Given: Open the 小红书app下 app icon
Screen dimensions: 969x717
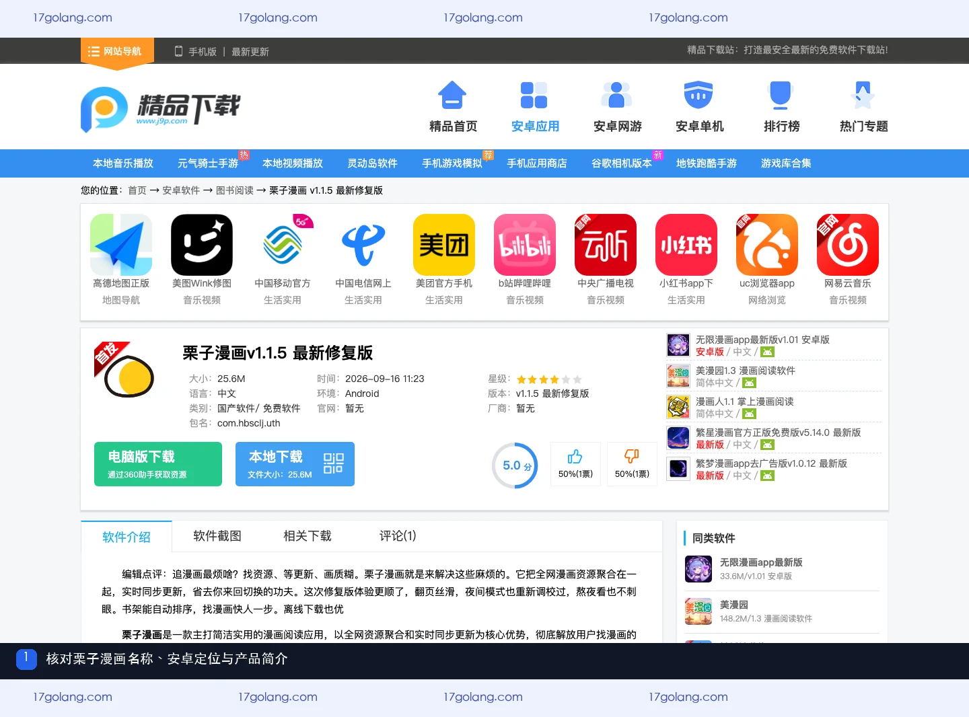Looking at the screenshot, I should pos(686,245).
